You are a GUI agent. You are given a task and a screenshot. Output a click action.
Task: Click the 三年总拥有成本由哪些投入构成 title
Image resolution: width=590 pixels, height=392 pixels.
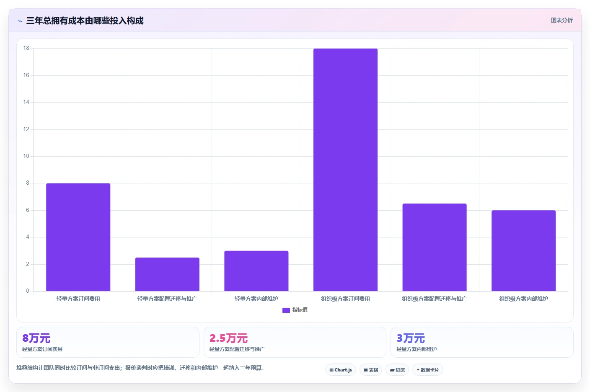[85, 21]
